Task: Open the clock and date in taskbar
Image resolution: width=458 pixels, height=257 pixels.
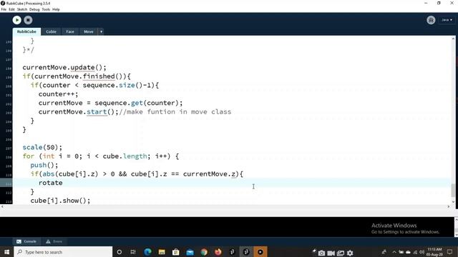Action: pos(434,252)
